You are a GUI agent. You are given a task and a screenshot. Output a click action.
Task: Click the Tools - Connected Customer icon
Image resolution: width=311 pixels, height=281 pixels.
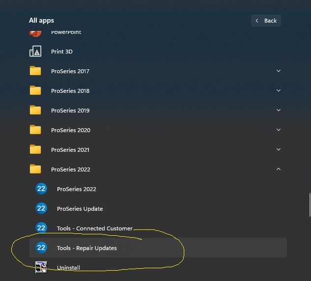point(41,228)
